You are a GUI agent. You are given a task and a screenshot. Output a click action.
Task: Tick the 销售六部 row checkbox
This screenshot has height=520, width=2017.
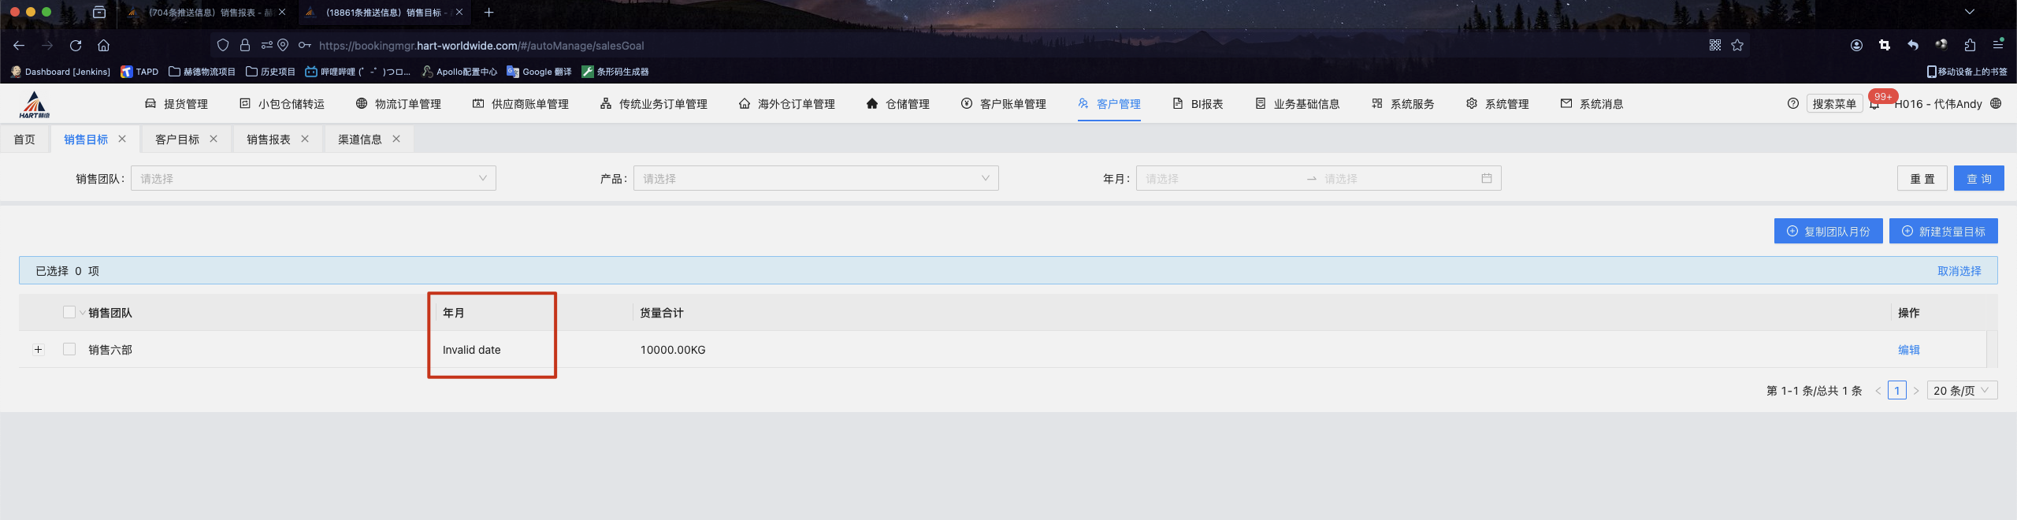[x=69, y=350]
